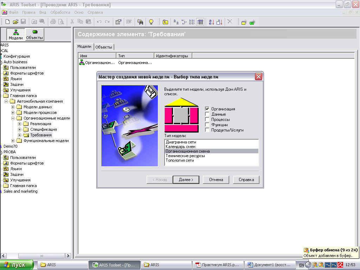Click the Print toolbar icon
Screen dimensions: 360x270
coord(53,22)
